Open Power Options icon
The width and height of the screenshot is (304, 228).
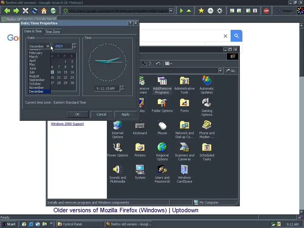[x=118, y=150]
